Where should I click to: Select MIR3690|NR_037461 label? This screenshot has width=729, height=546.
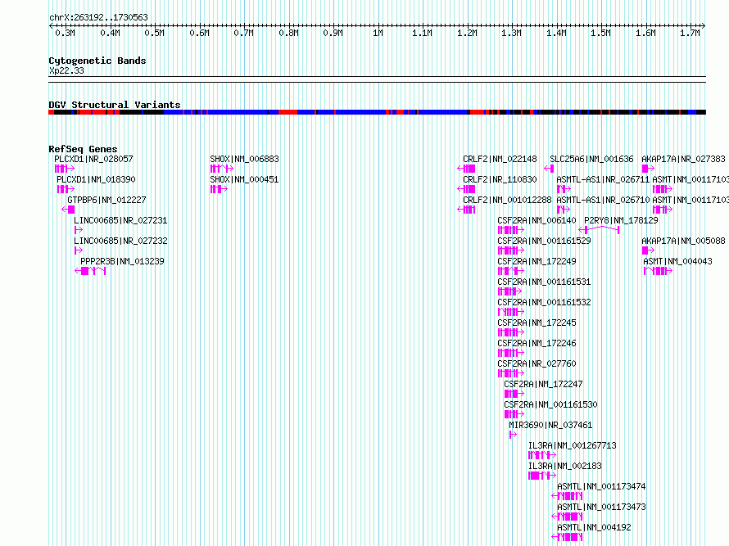(550, 425)
